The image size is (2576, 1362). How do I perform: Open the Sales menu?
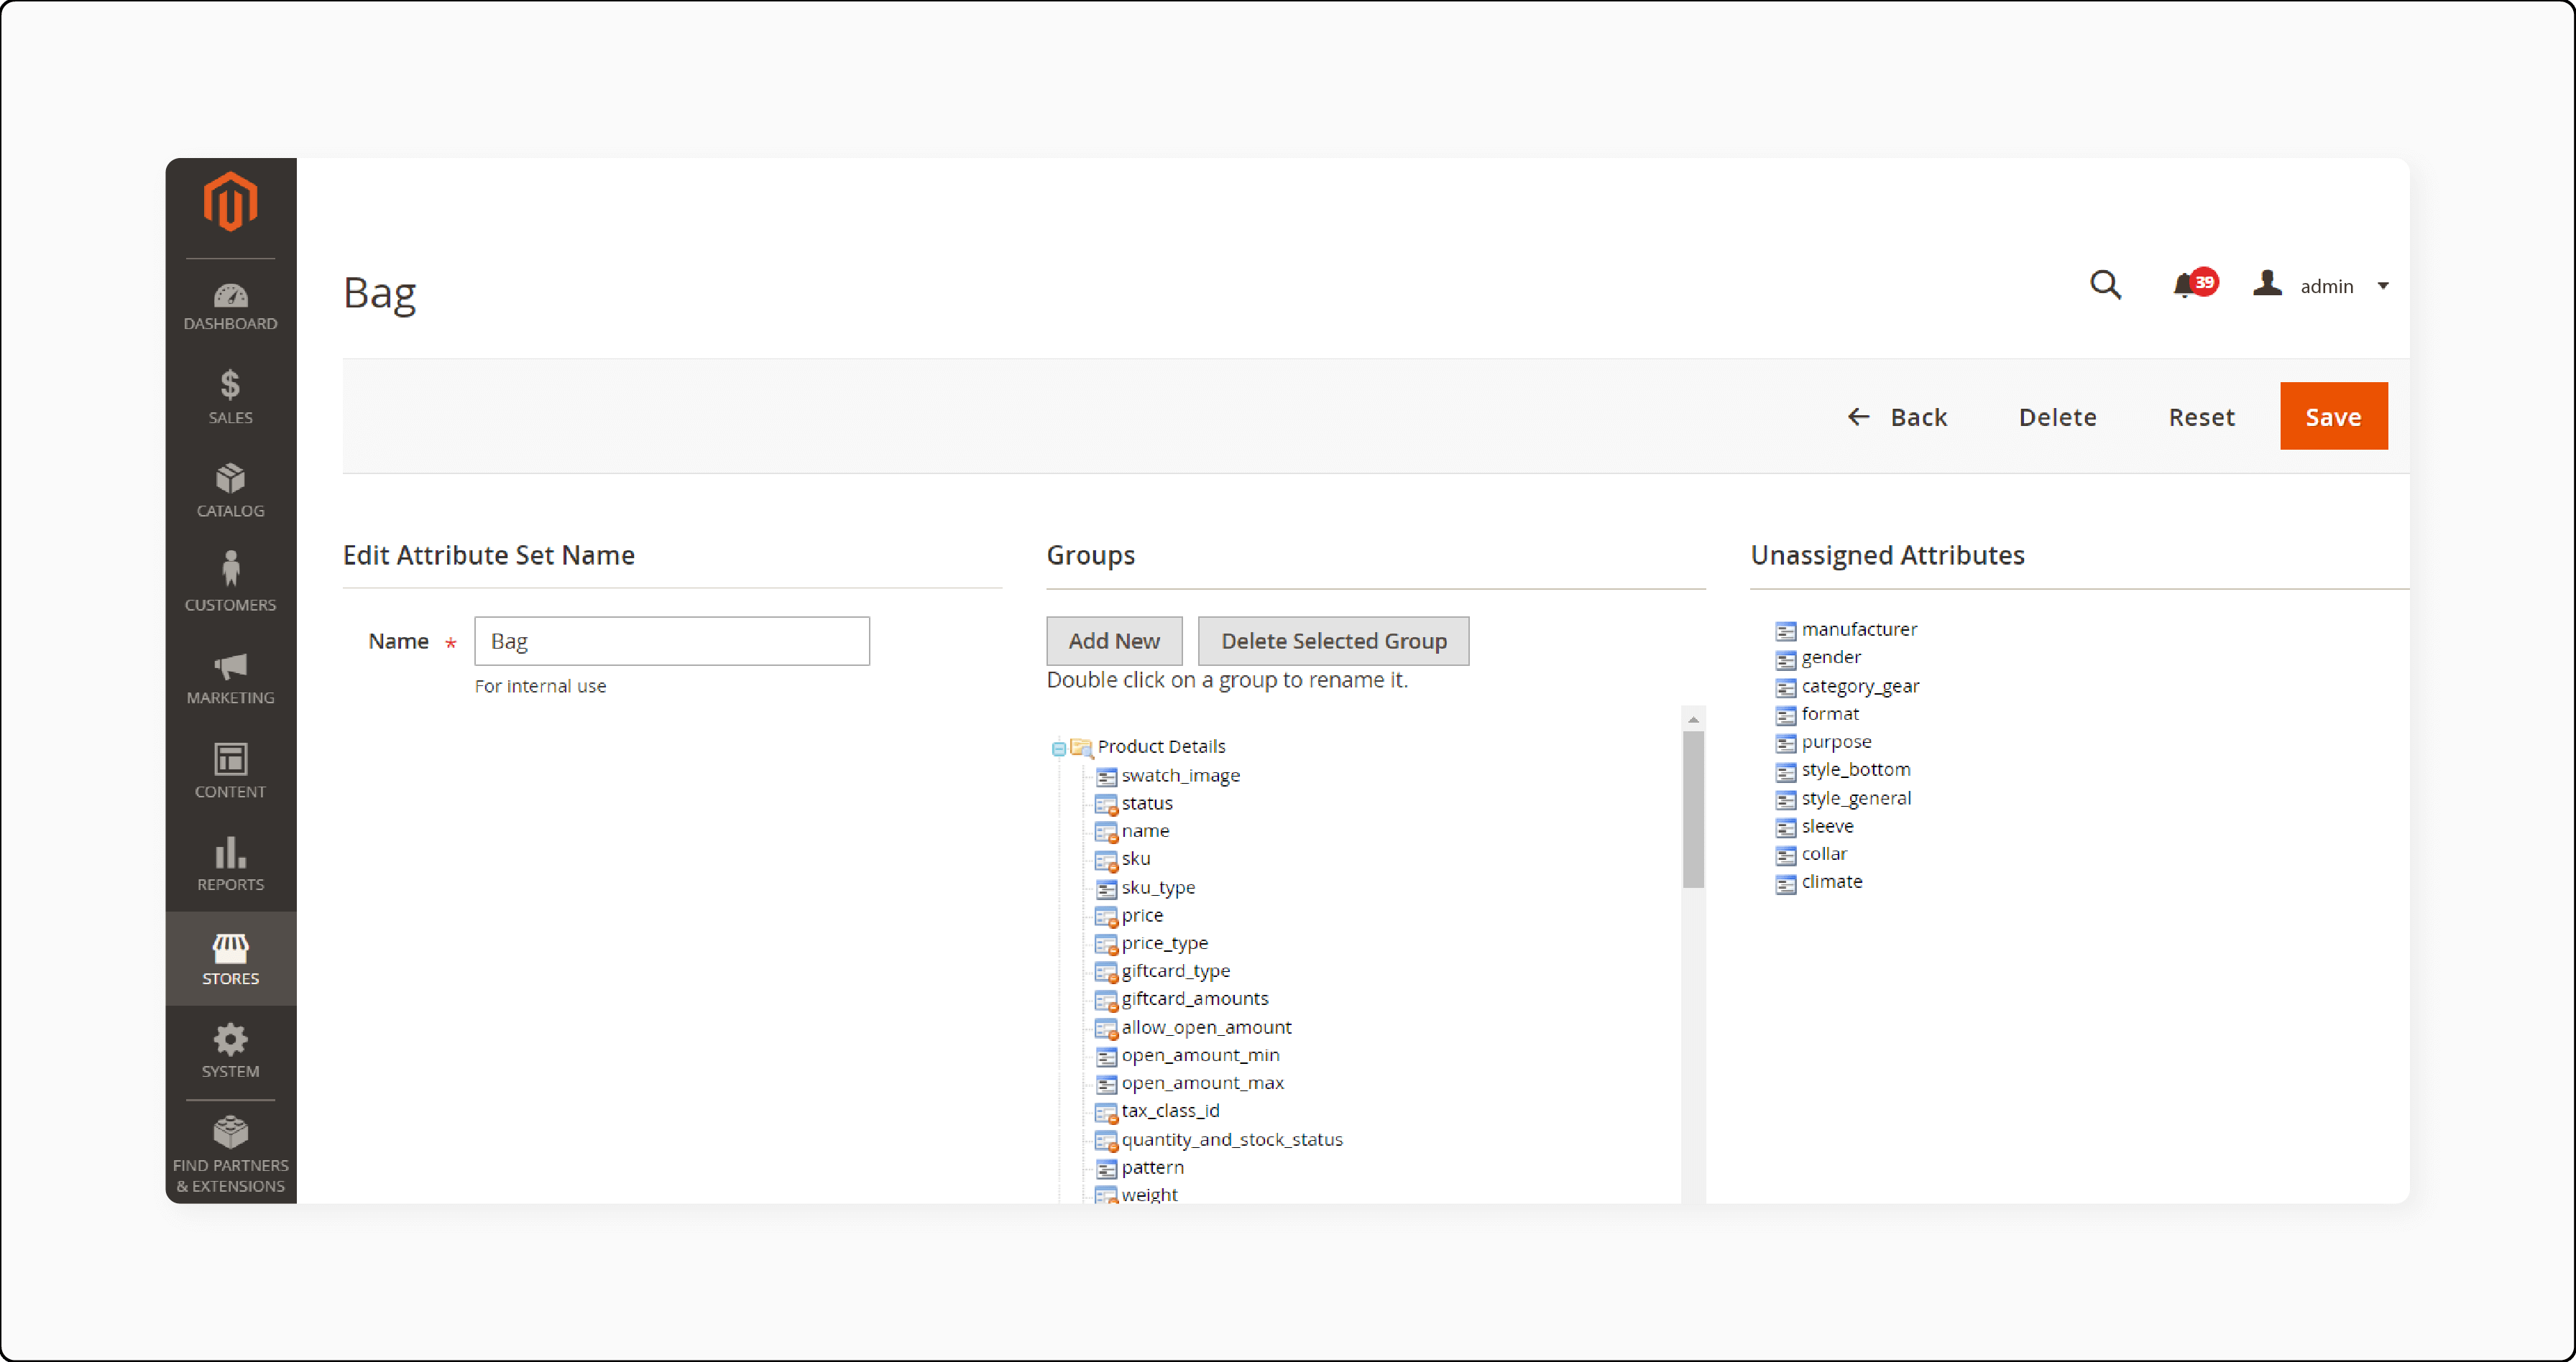[x=230, y=398]
